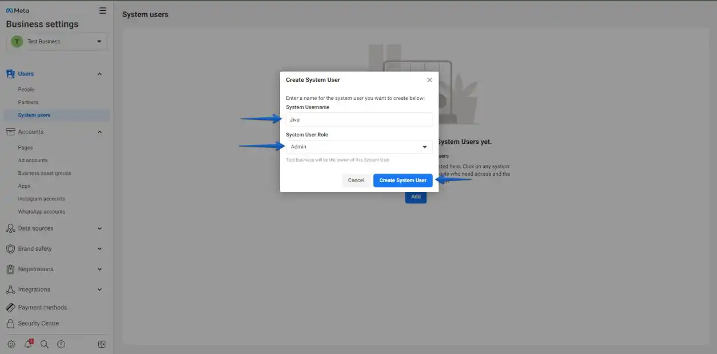Collapse the Users section
The width and height of the screenshot is (717, 354).
click(99, 74)
